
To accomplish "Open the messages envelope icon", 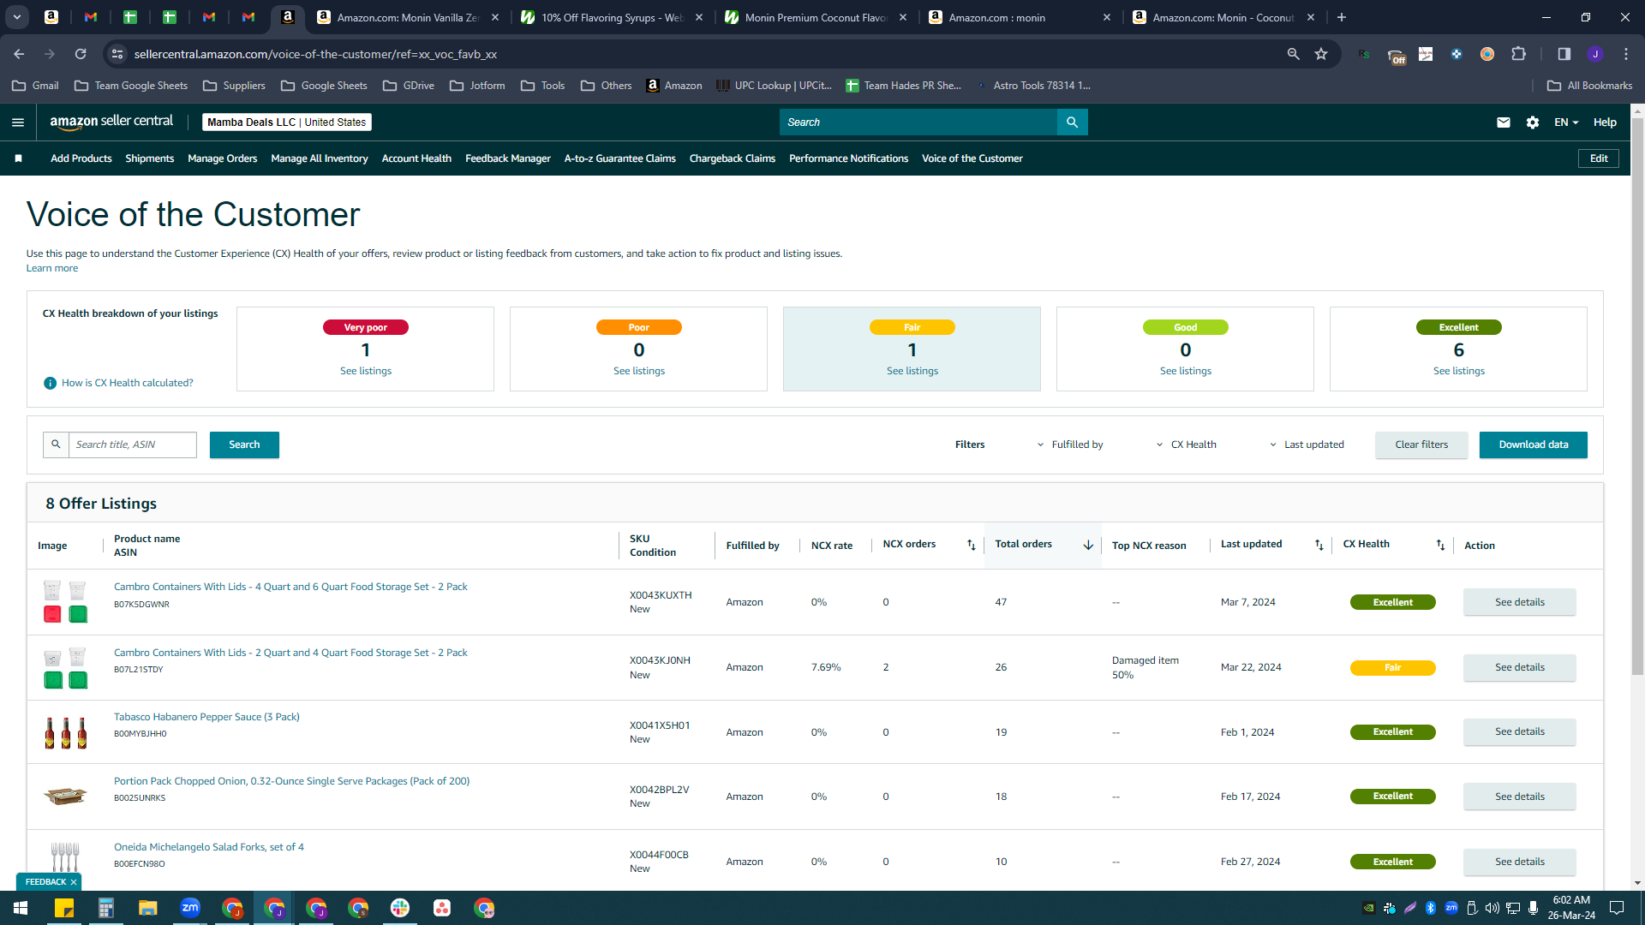I will pyautogui.click(x=1503, y=122).
